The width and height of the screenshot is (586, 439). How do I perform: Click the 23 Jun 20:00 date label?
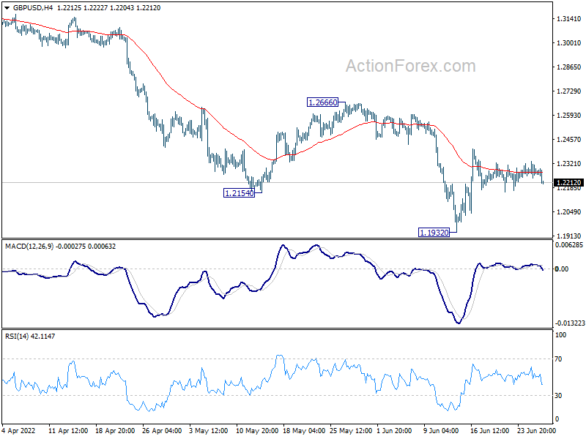[x=536, y=431]
